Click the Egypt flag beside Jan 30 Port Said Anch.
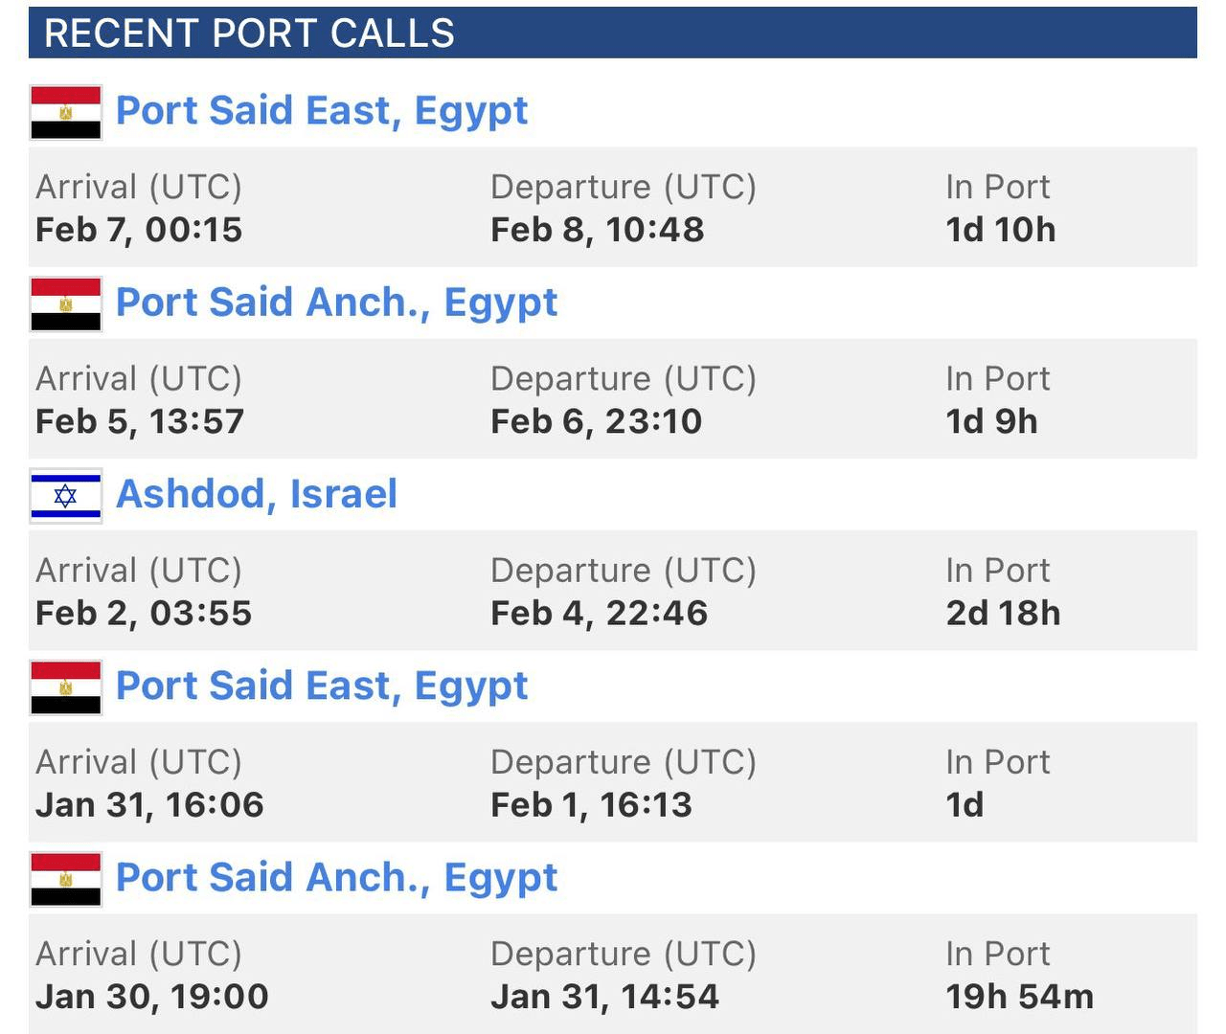The width and height of the screenshot is (1226, 1034). [x=66, y=879]
